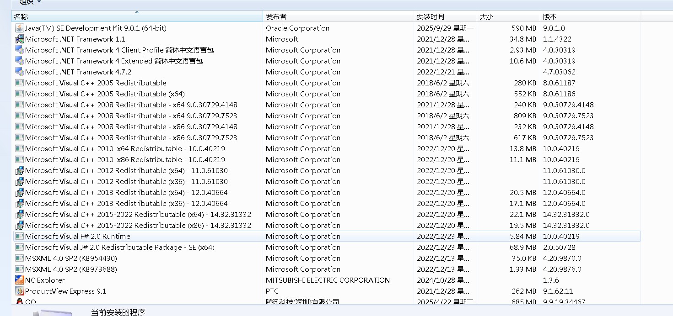This screenshot has height=316, width=673.
Task: Click the NC Explorer program icon
Action: click(x=19, y=280)
